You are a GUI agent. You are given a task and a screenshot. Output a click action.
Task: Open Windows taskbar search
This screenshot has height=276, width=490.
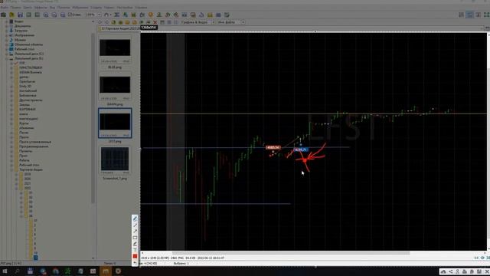point(17,271)
